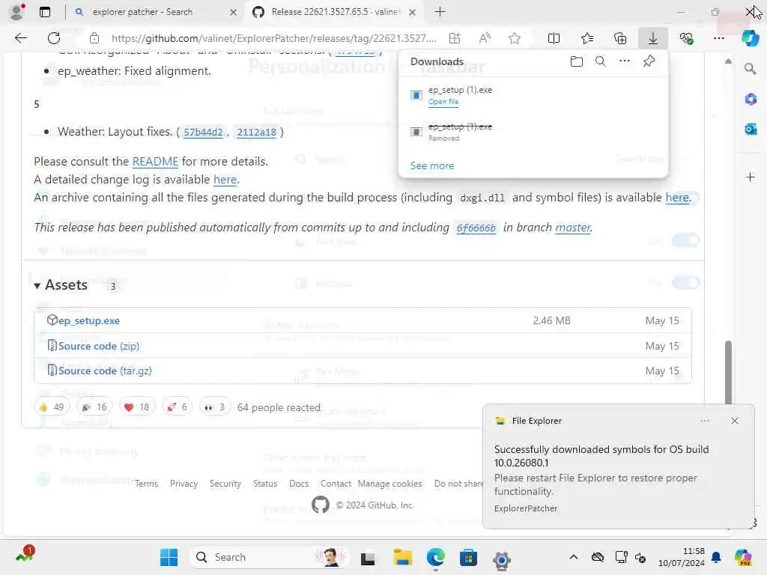Open commit link 57b44d2
767x575 pixels.
tap(203, 132)
